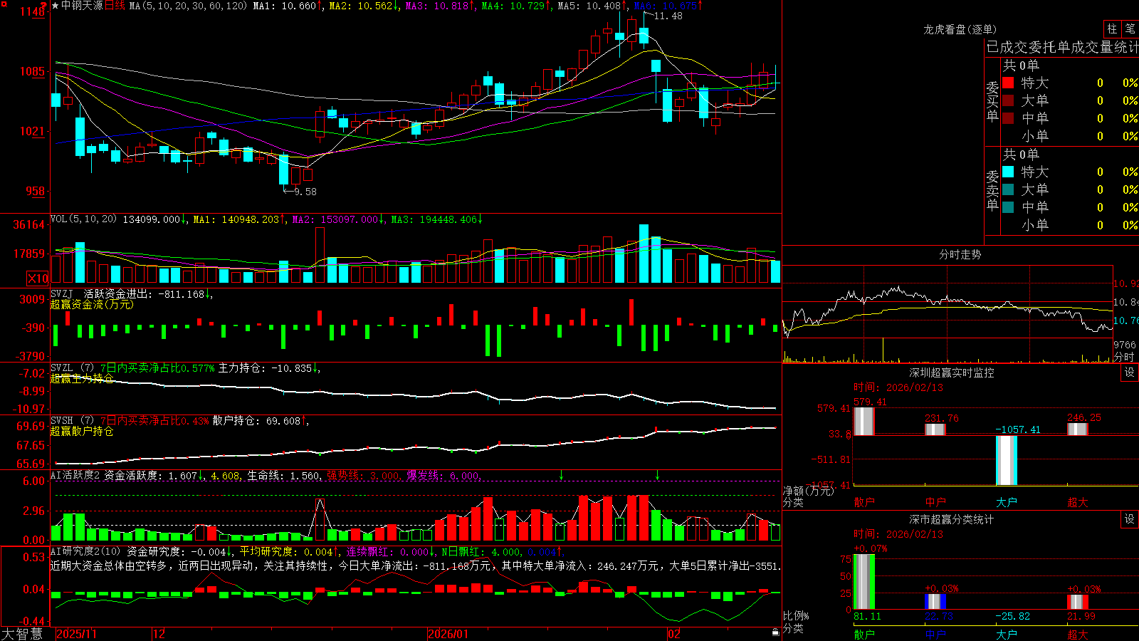Click the 委卖单 vertical label

point(992,191)
